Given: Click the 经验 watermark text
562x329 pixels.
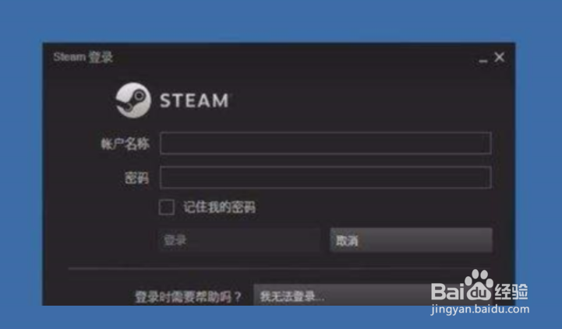Looking at the screenshot, I should [x=511, y=292].
